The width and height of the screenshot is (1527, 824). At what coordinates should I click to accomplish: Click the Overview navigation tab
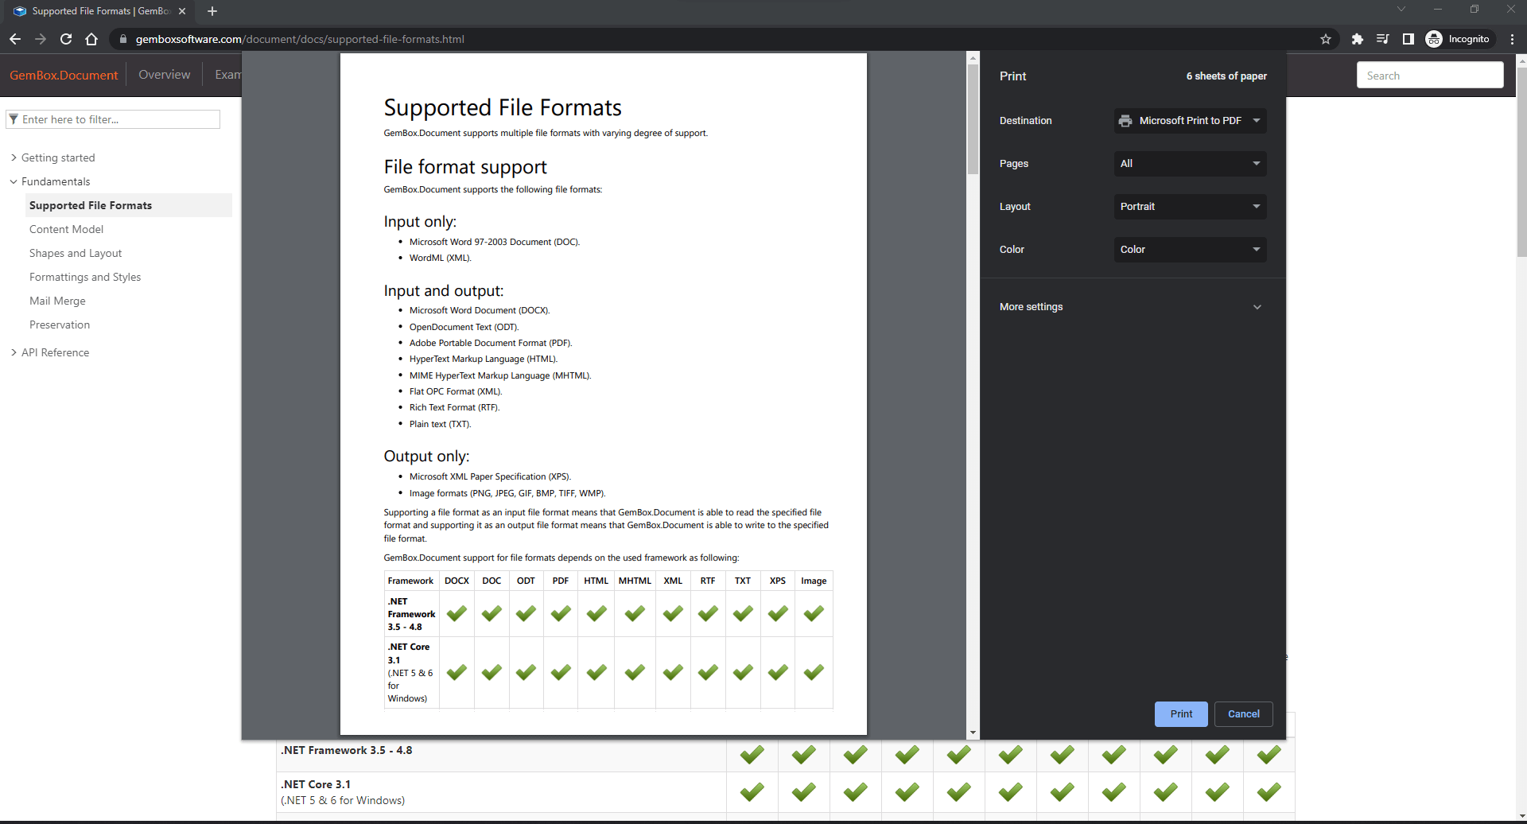point(164,75)
